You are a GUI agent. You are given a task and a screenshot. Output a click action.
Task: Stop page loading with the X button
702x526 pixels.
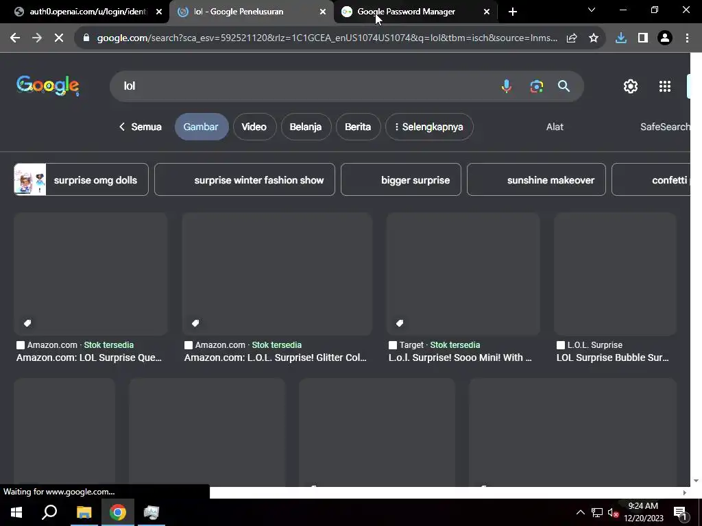[59, 38]
